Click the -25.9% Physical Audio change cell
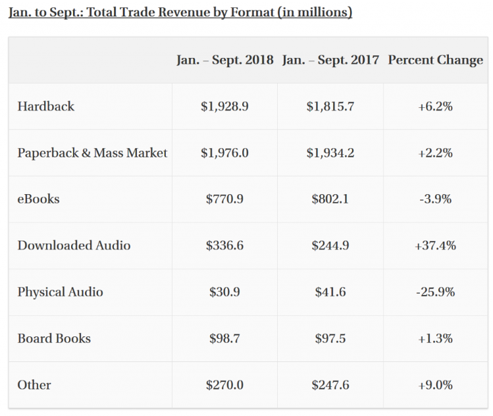The image size is (493, 416). (435, 292)
